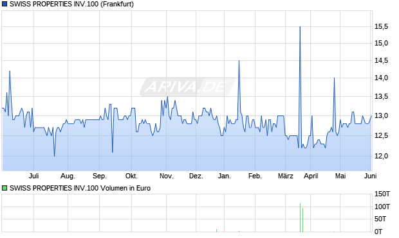The image size is (399, 238).
Task: Select the Juli month label on x-axis
Action: click(x=34, y=176)
